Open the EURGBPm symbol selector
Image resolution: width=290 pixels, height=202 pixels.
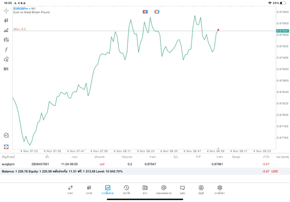(x=22, y=9)
